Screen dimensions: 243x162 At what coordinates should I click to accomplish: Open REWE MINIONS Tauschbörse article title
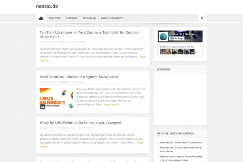point(79,77)
